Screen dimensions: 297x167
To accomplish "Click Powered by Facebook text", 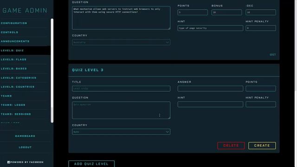I will (27, 162).
